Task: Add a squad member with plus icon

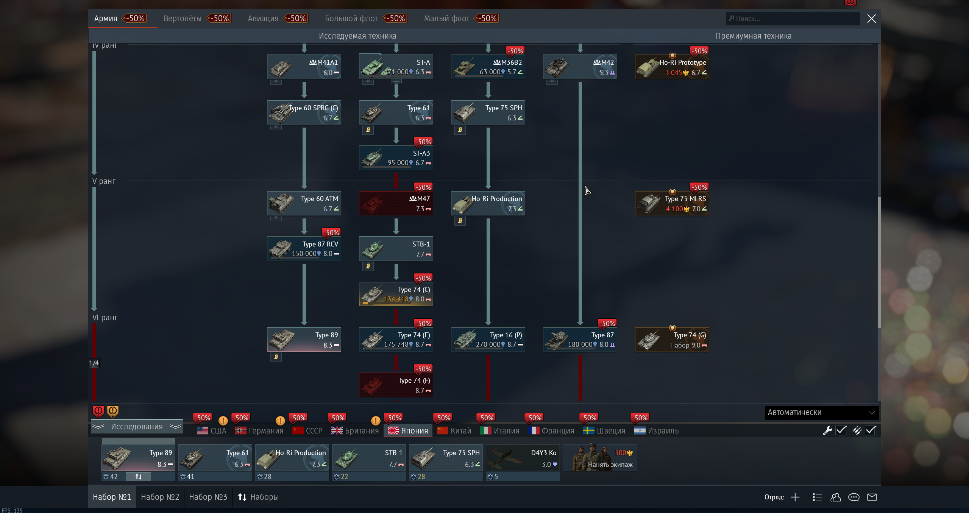Action: click(795, 497)
